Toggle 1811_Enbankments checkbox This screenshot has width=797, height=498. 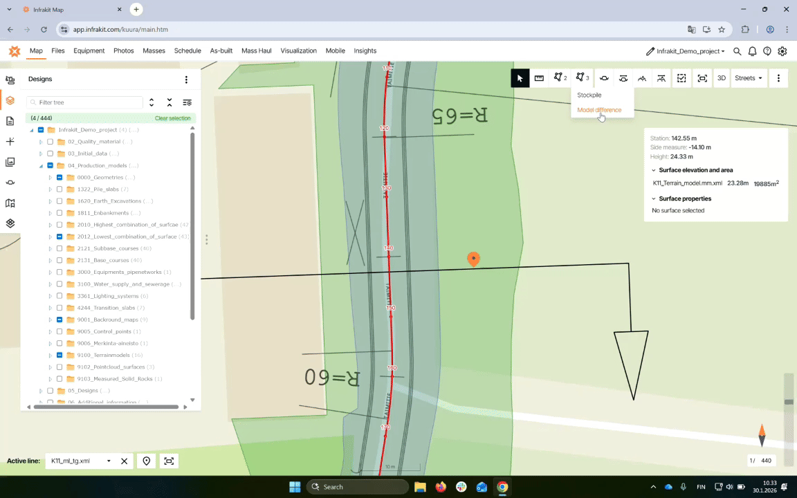pyautogui.click(x=59, y=213)
